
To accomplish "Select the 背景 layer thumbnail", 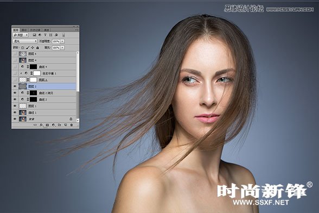I will (23, 119).
